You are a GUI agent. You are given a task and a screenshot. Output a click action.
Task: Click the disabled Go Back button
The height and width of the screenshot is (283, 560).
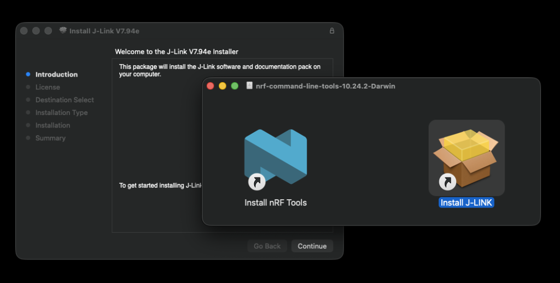coord(267,246)
